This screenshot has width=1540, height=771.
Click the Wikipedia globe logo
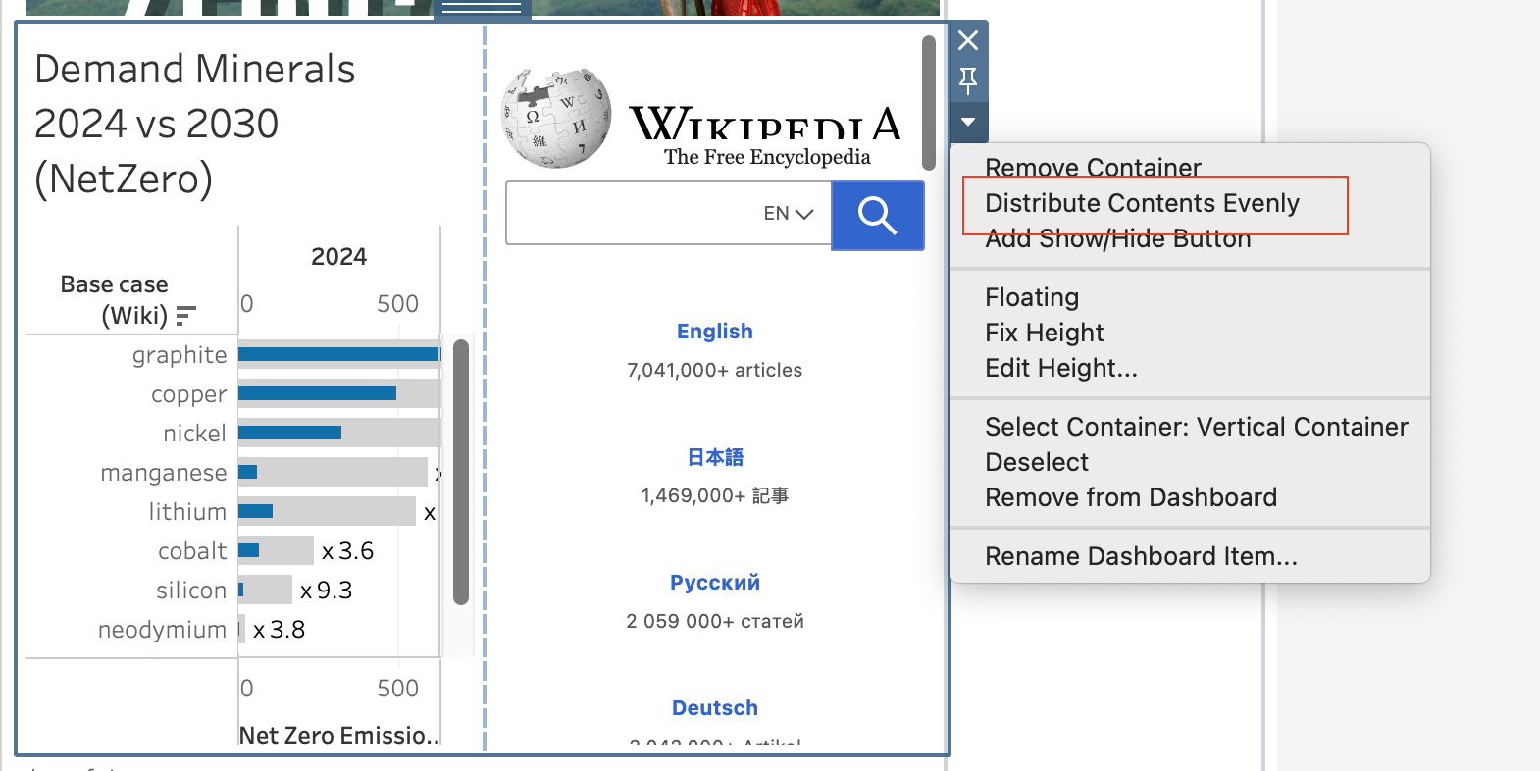[x=556, y=118]
